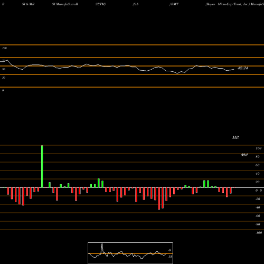Click the 20 label on the MR axis
The image size is (264, 264).
coord(258,182)
